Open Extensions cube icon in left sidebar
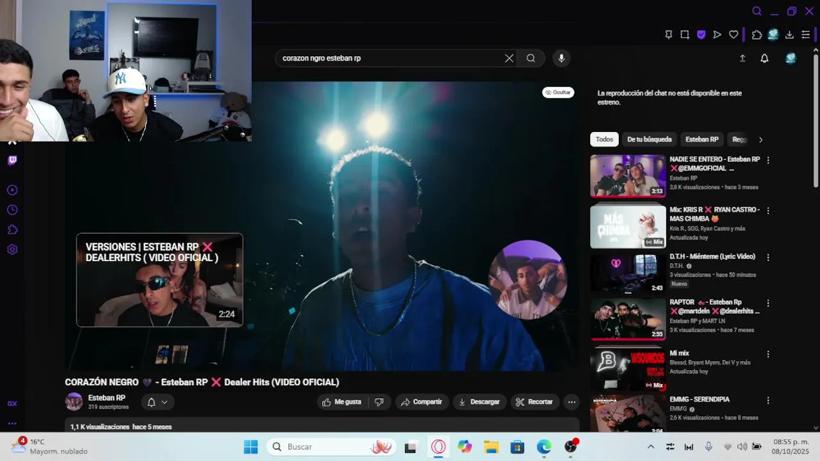 (12, 230)
